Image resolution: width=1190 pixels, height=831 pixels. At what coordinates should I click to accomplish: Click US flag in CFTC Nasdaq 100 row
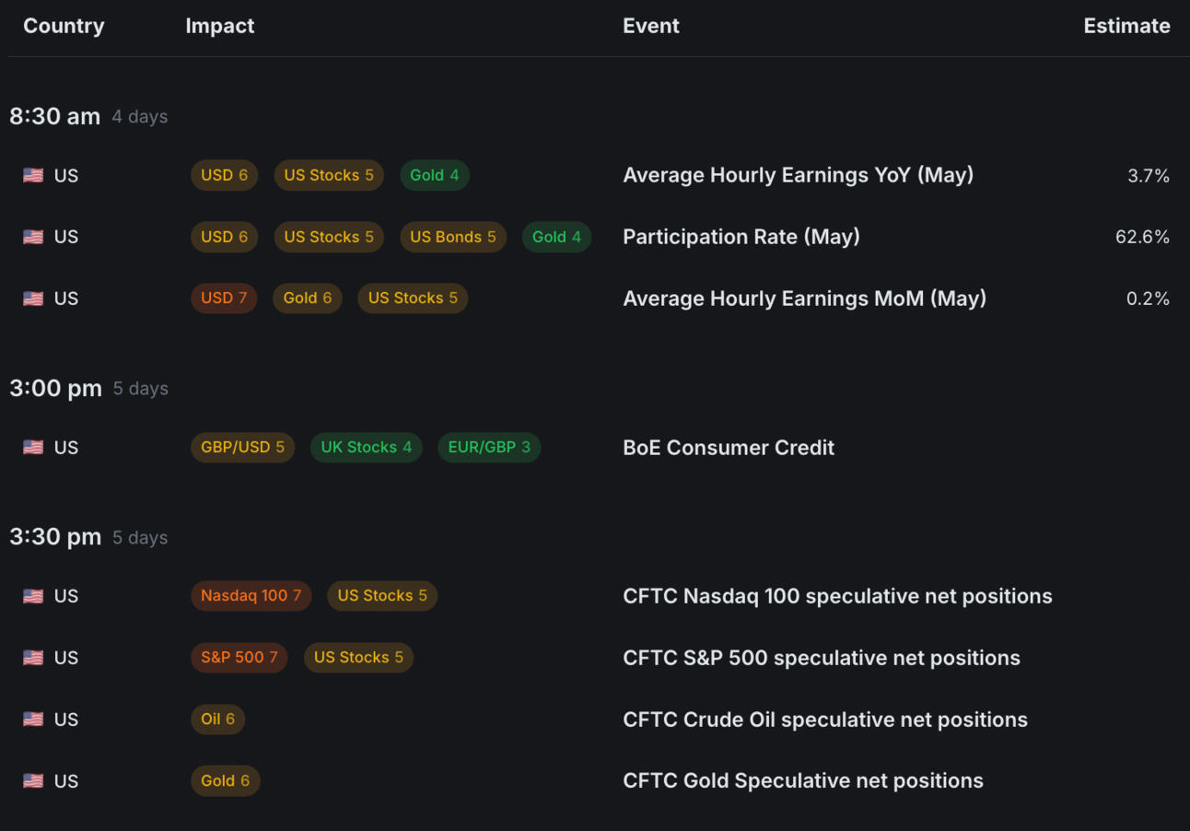click(33, 596)
